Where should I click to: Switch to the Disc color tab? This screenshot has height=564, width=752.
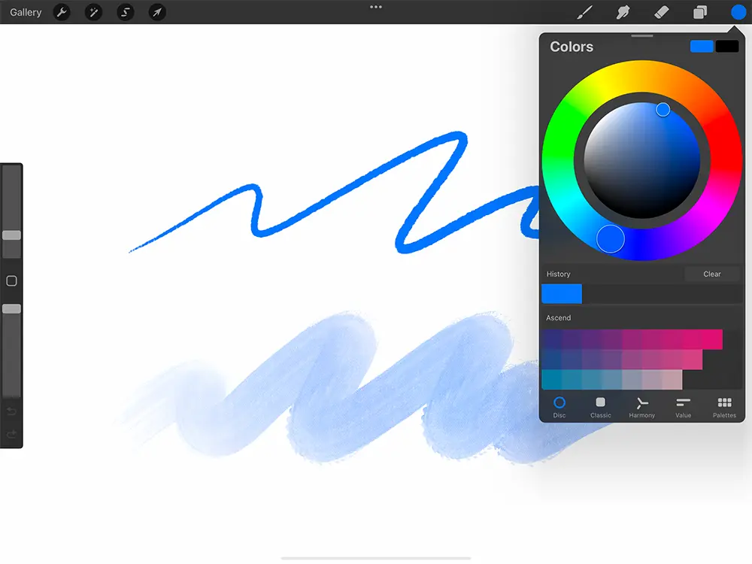559,407
